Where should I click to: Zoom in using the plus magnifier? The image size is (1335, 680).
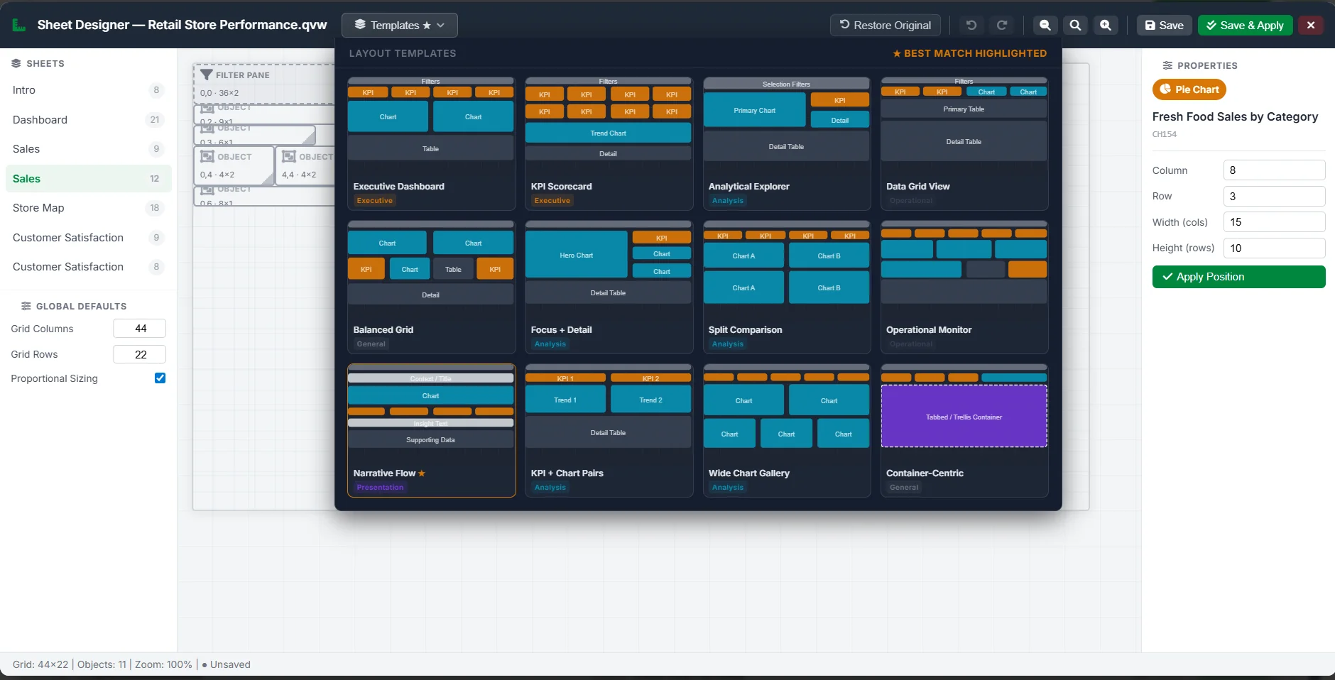click(x=1106, y=25)
